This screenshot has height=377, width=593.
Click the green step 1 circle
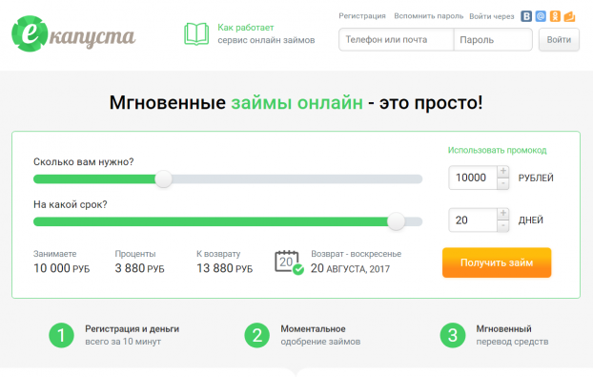61,335
